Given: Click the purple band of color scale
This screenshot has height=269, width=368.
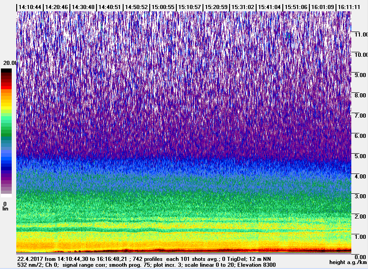Looking at the screenshot, I should (x=6, y=178).
